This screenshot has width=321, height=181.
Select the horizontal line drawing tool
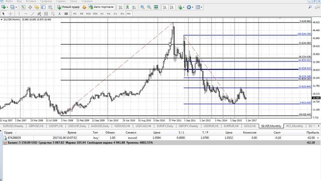[26, 14]
